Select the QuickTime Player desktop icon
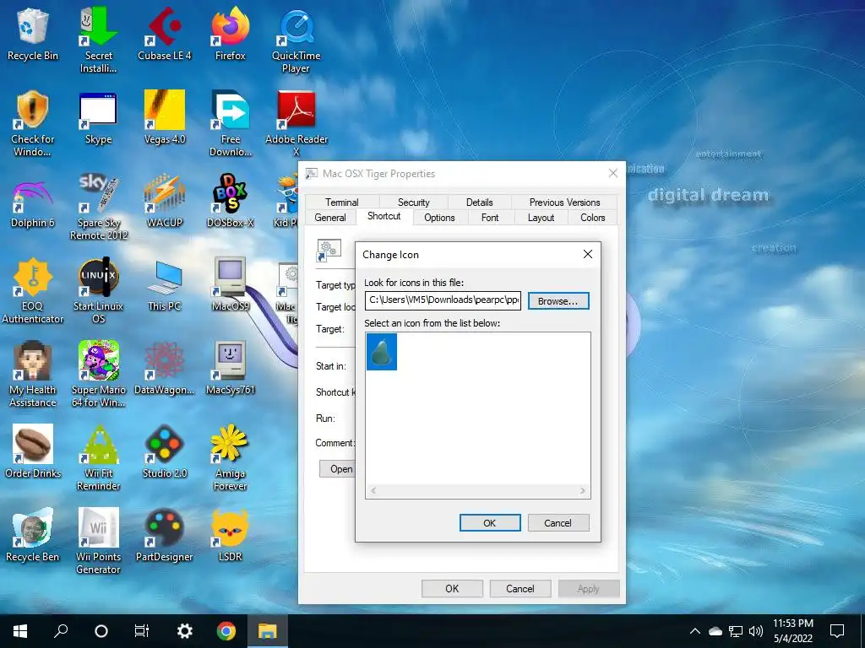865x648 pixels. tap(296, 40)
